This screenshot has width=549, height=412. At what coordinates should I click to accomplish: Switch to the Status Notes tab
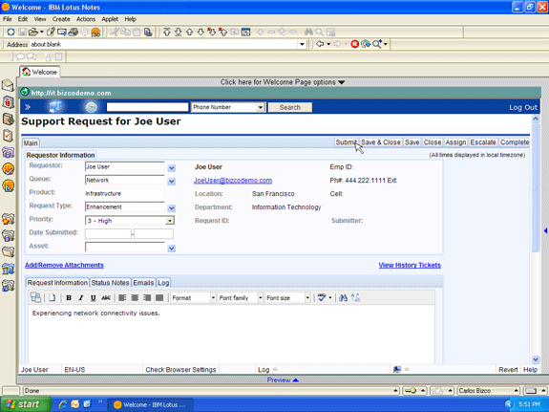pos(111,283)
